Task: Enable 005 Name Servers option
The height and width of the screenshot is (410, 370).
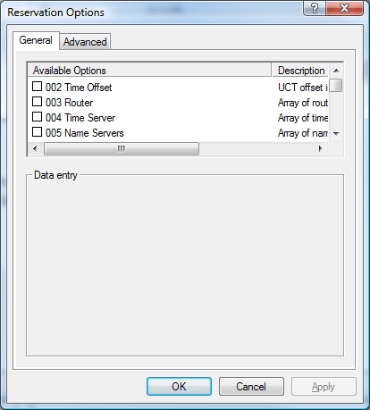Action: pos(37,132)
